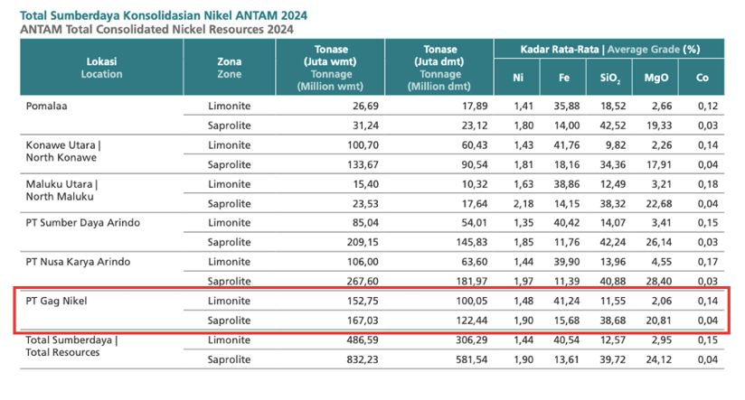Image resolution: width=745 pixels, height=400 pixels.
Task: Click the title 'Total Sumberdaya Konsolidasian Nikel ANTAM 2024'
Action: (x=164, y=15)
